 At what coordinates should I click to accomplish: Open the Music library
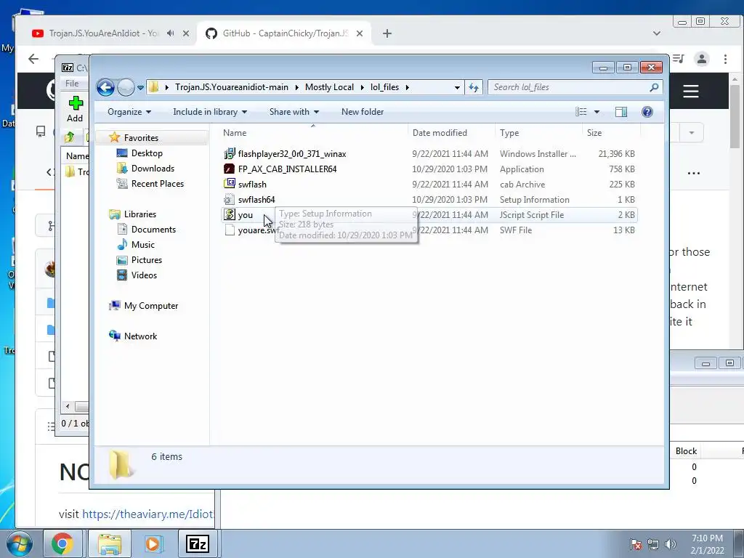pyautogui.click(x=143, y=245)
